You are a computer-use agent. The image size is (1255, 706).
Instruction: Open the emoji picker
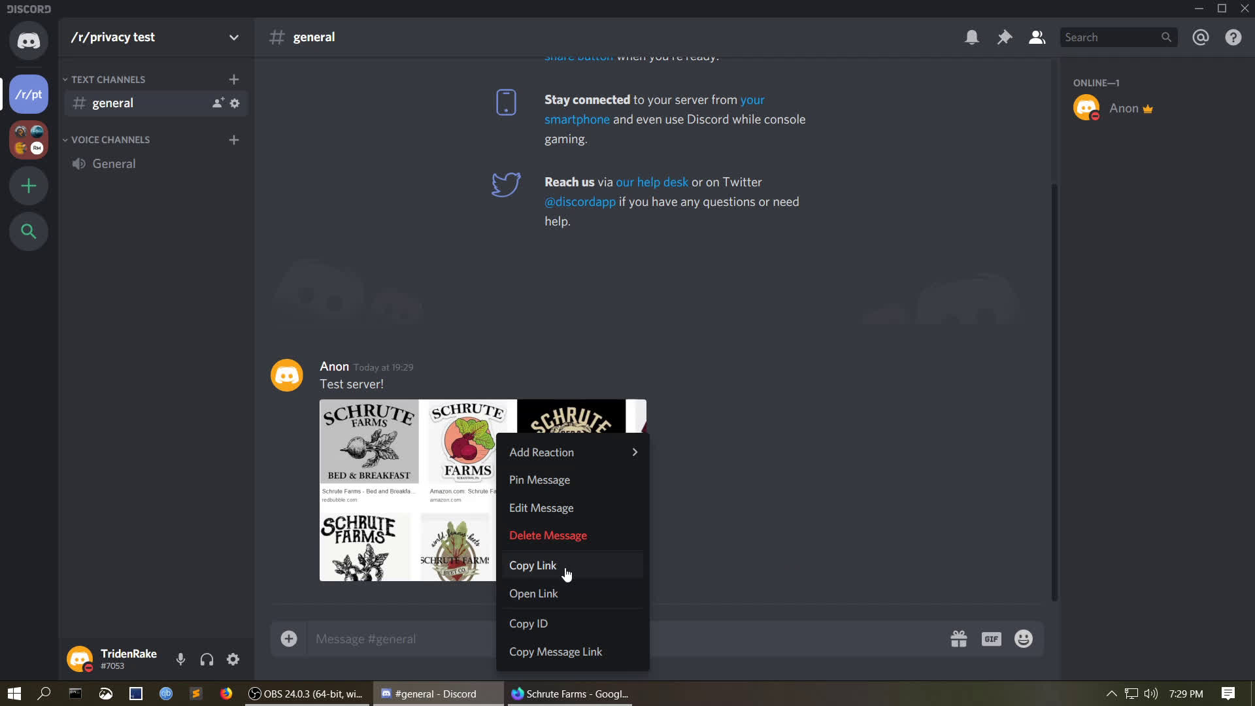[1023, 639]
